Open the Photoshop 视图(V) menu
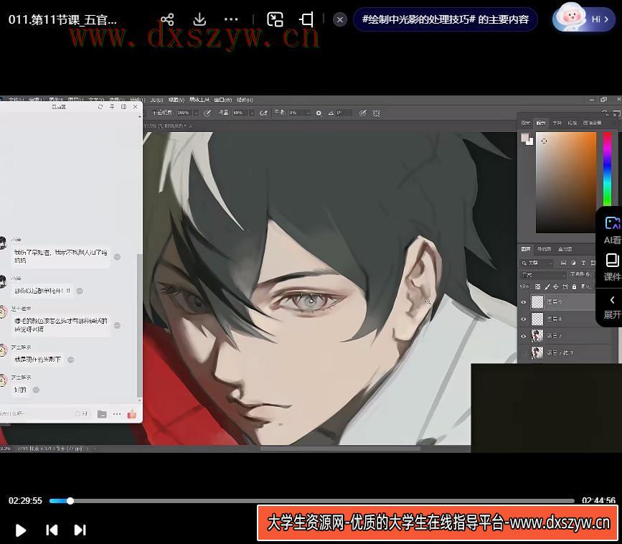This screenshot has height=544, width=622. 176,100
